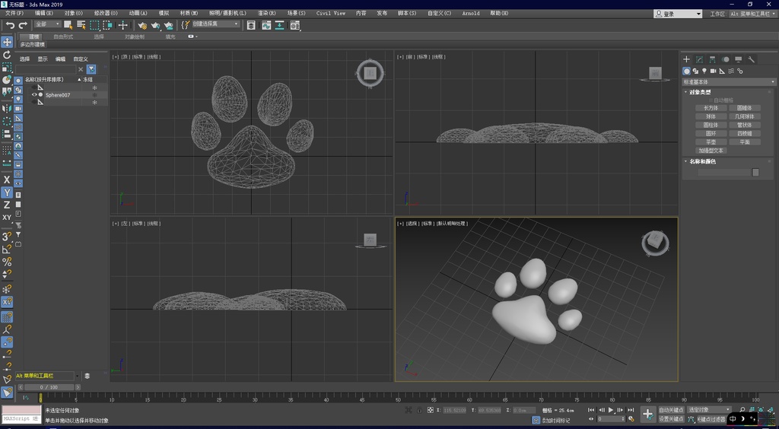
Task: Open the 文件(F) menu
Action: click(x=14, y=14)
